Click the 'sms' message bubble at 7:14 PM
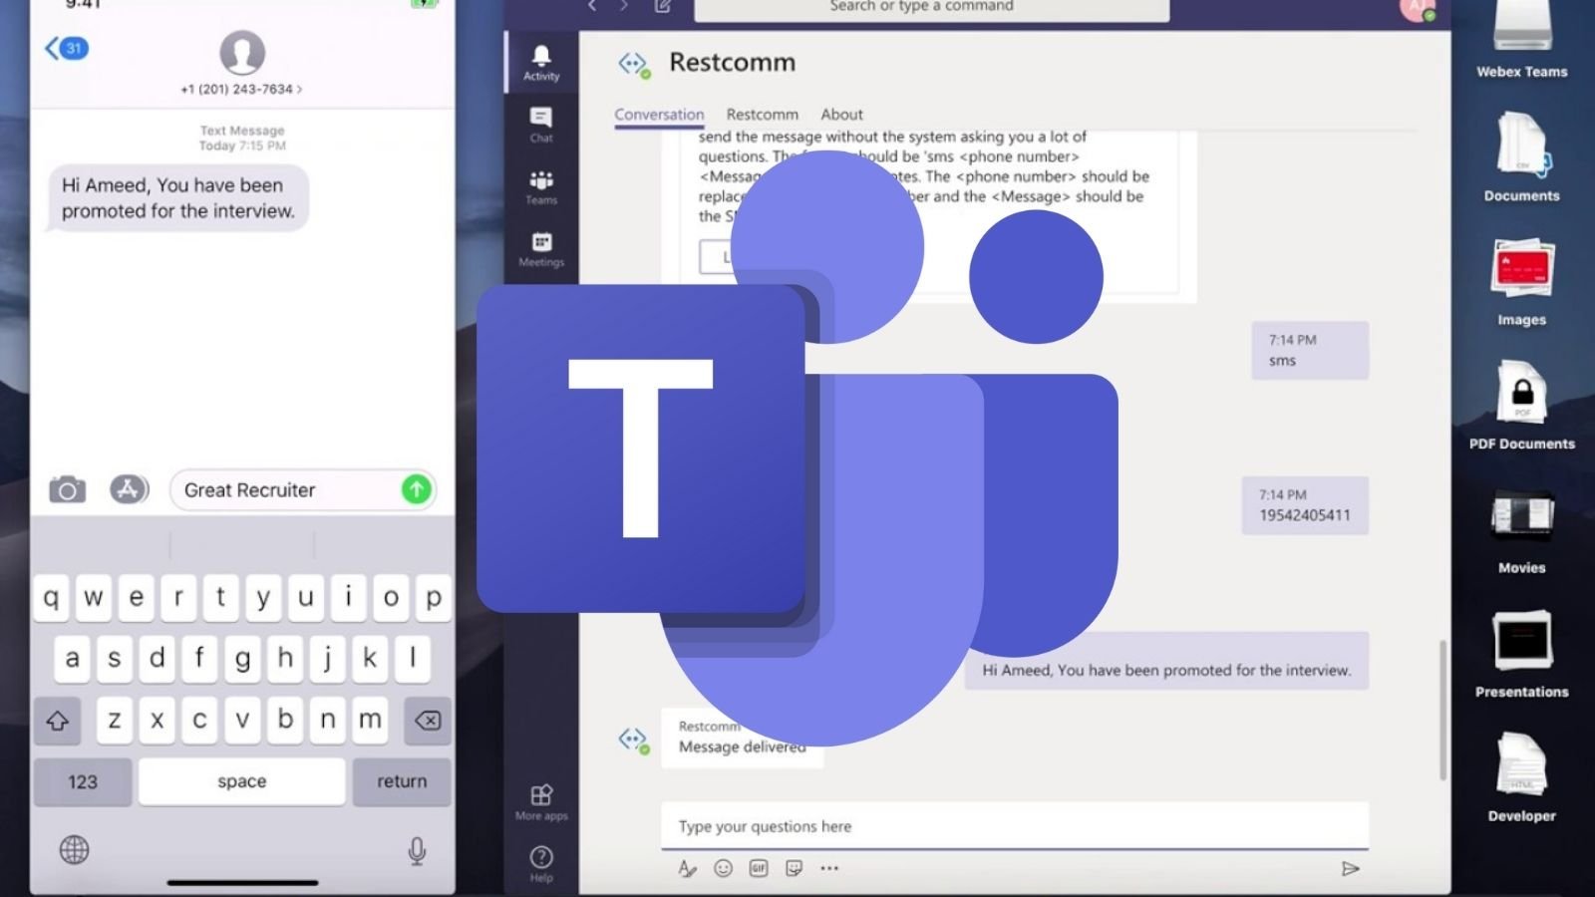Viewport: 1595px width, 897px height. click(1310, 350)
